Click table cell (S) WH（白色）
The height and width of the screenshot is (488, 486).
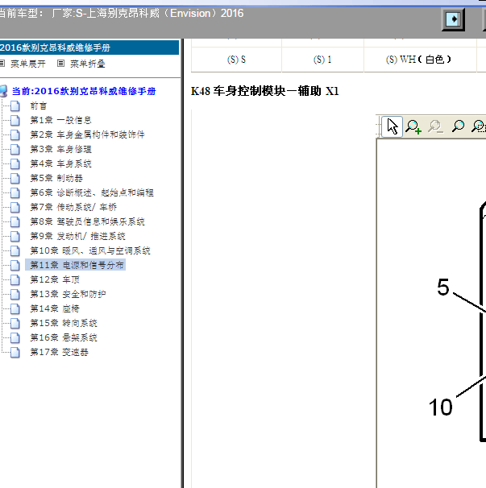pyautogui.click(x=420, y=60)
